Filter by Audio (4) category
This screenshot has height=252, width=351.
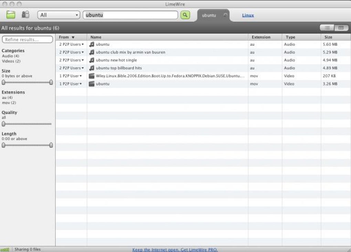(x=11, y=56)
